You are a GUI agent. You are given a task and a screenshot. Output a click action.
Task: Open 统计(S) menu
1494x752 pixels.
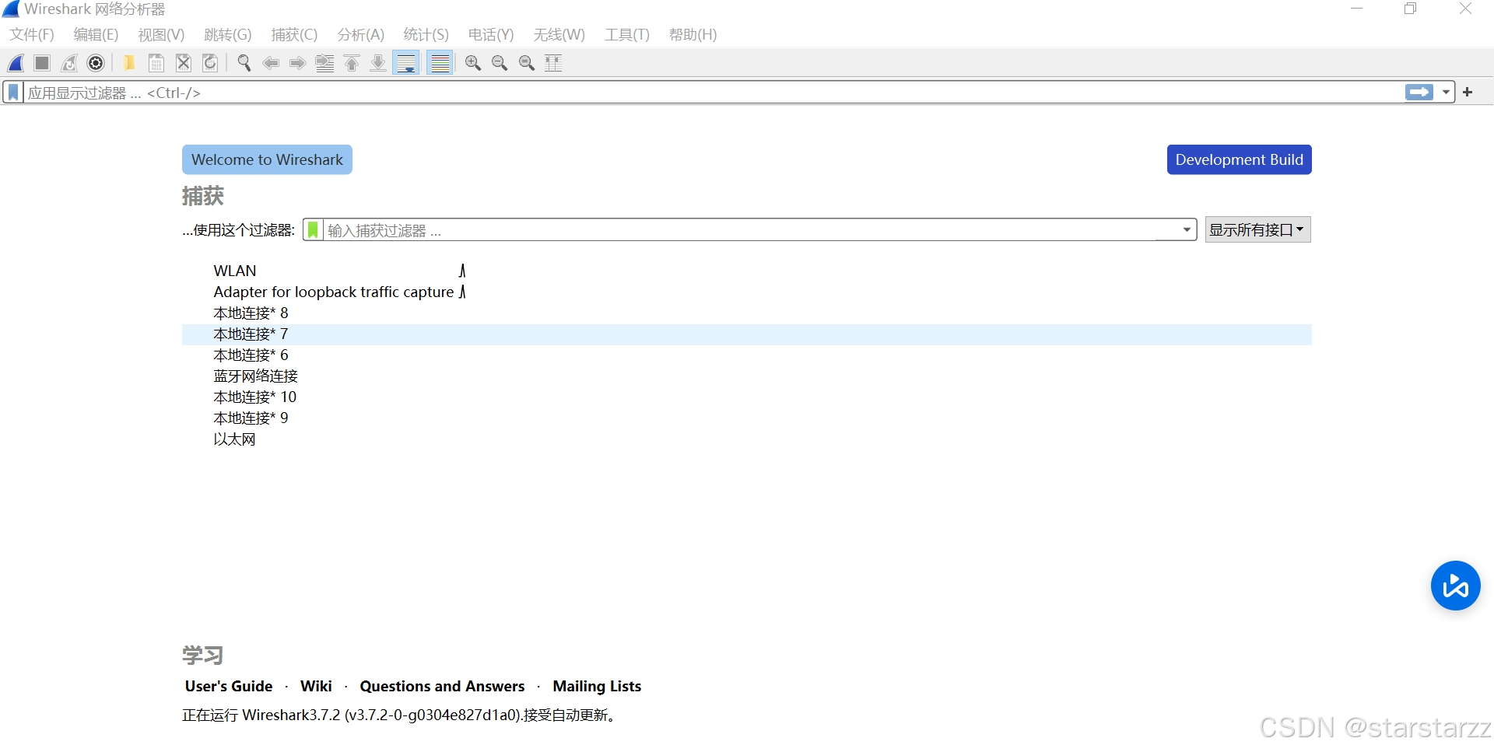(426, 35)
